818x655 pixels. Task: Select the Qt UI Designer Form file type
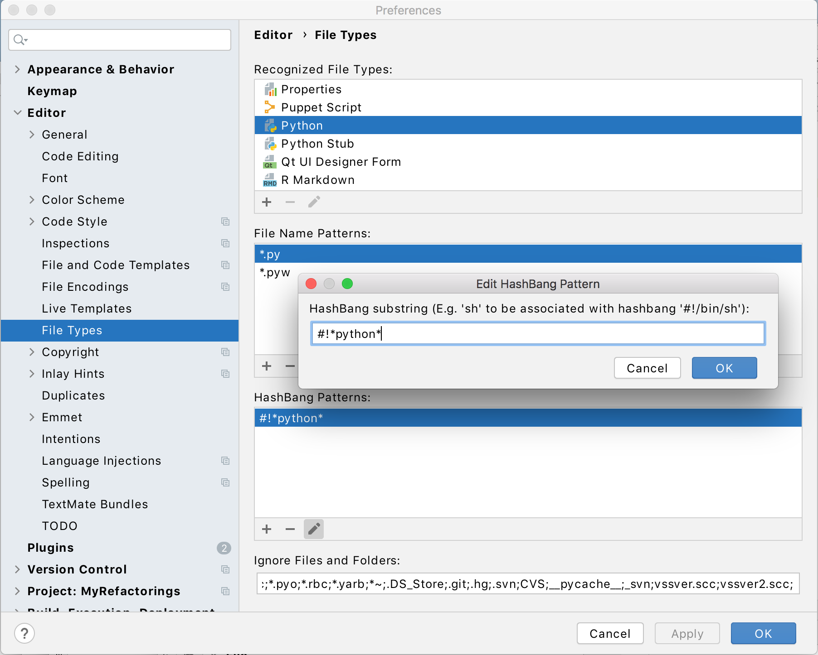tap(341, 162)
